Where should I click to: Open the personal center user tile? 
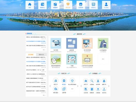click(106, 5)
